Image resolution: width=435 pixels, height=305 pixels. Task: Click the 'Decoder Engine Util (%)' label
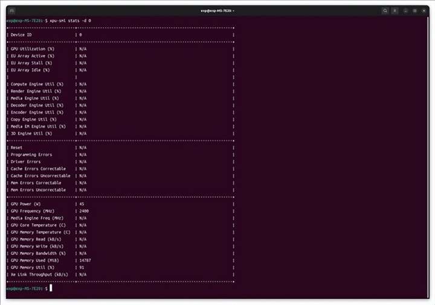[x=37, y=105]
